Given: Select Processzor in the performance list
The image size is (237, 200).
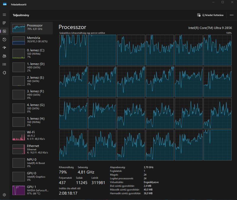Looking at the screenshot, I should click(x=32, y=28).
